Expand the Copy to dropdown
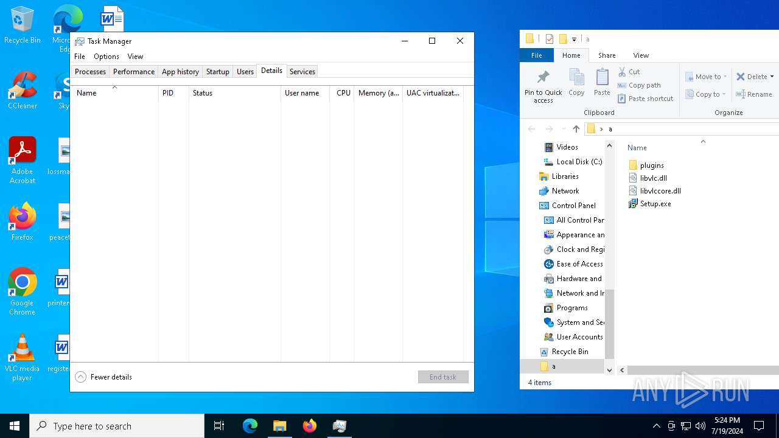The height and width of the screenshot is (438, 779). click(724, 95)
